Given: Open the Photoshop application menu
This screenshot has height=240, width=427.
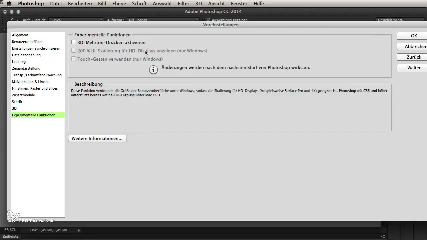Looking at the screenshot, I should (x=31, y=4).
